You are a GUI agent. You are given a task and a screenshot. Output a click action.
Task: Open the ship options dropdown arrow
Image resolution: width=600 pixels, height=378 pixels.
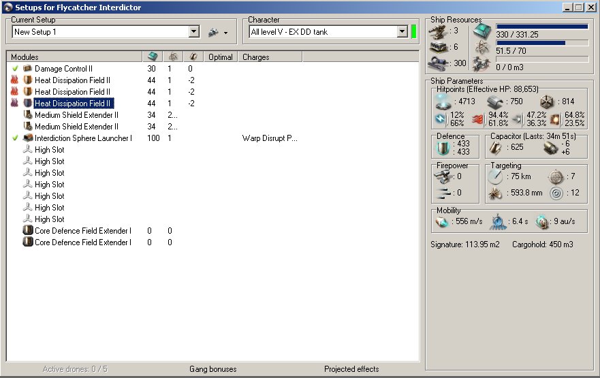pyautogui.click(x=225, y=33)
